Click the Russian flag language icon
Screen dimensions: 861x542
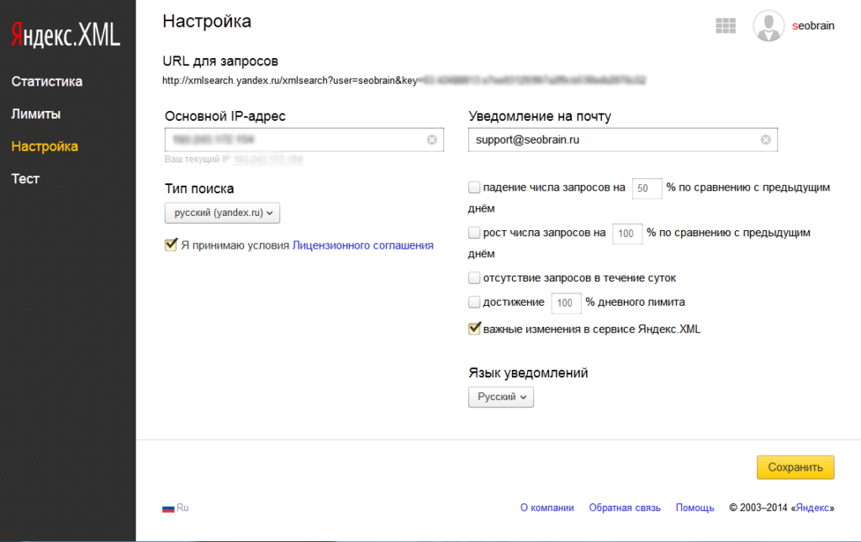[x=168, y=508]
